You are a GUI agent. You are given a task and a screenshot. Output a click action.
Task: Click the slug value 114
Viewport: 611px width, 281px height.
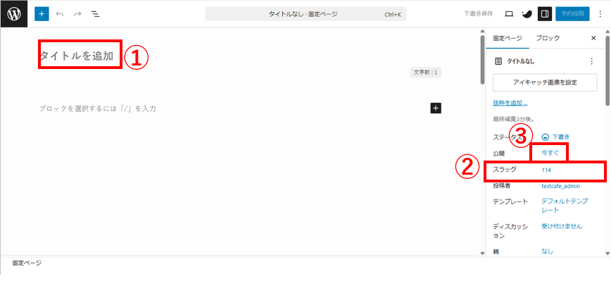546,170
